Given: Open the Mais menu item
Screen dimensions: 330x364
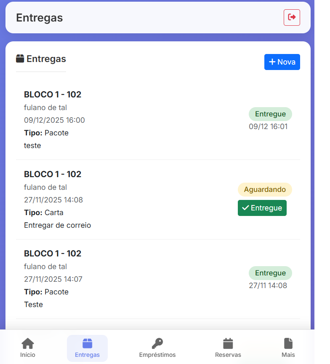Looking at the screenshot, I should 288,348.
